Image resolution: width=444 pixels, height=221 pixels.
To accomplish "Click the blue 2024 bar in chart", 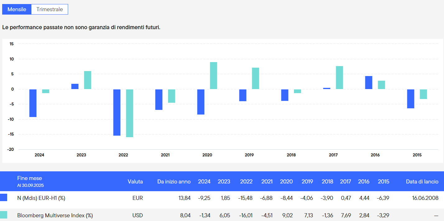I will 33,103.
